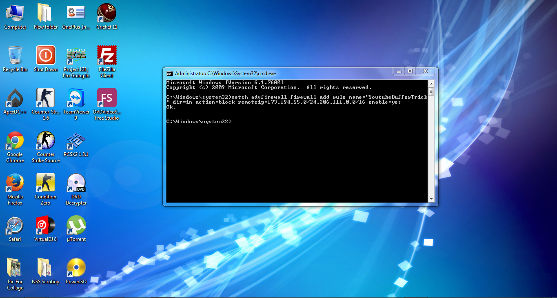Click the Microsoft Windows Version 6.1.7600 line

coord(225,82)
